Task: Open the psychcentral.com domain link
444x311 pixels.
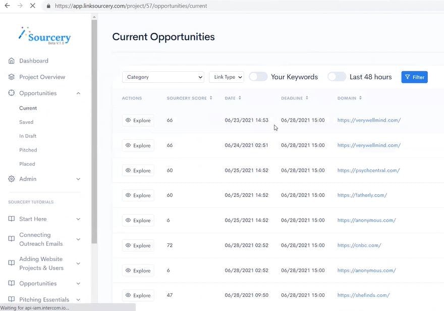Action: [x=368, y=170]
